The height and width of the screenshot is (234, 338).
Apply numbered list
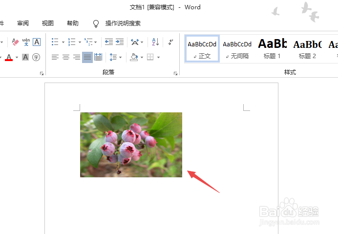(x=72, y=42)
